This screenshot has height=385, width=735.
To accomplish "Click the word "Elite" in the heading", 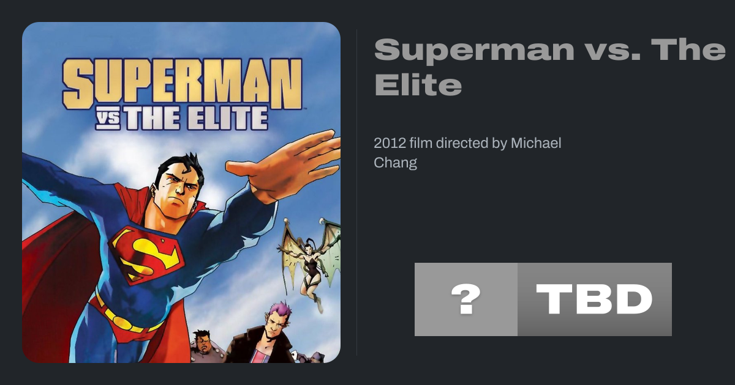I will pos(418,86).
